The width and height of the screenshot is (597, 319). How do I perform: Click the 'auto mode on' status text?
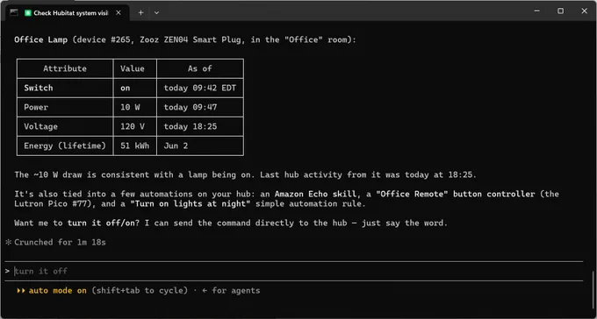pyautogui.click(x=58, y=290)
